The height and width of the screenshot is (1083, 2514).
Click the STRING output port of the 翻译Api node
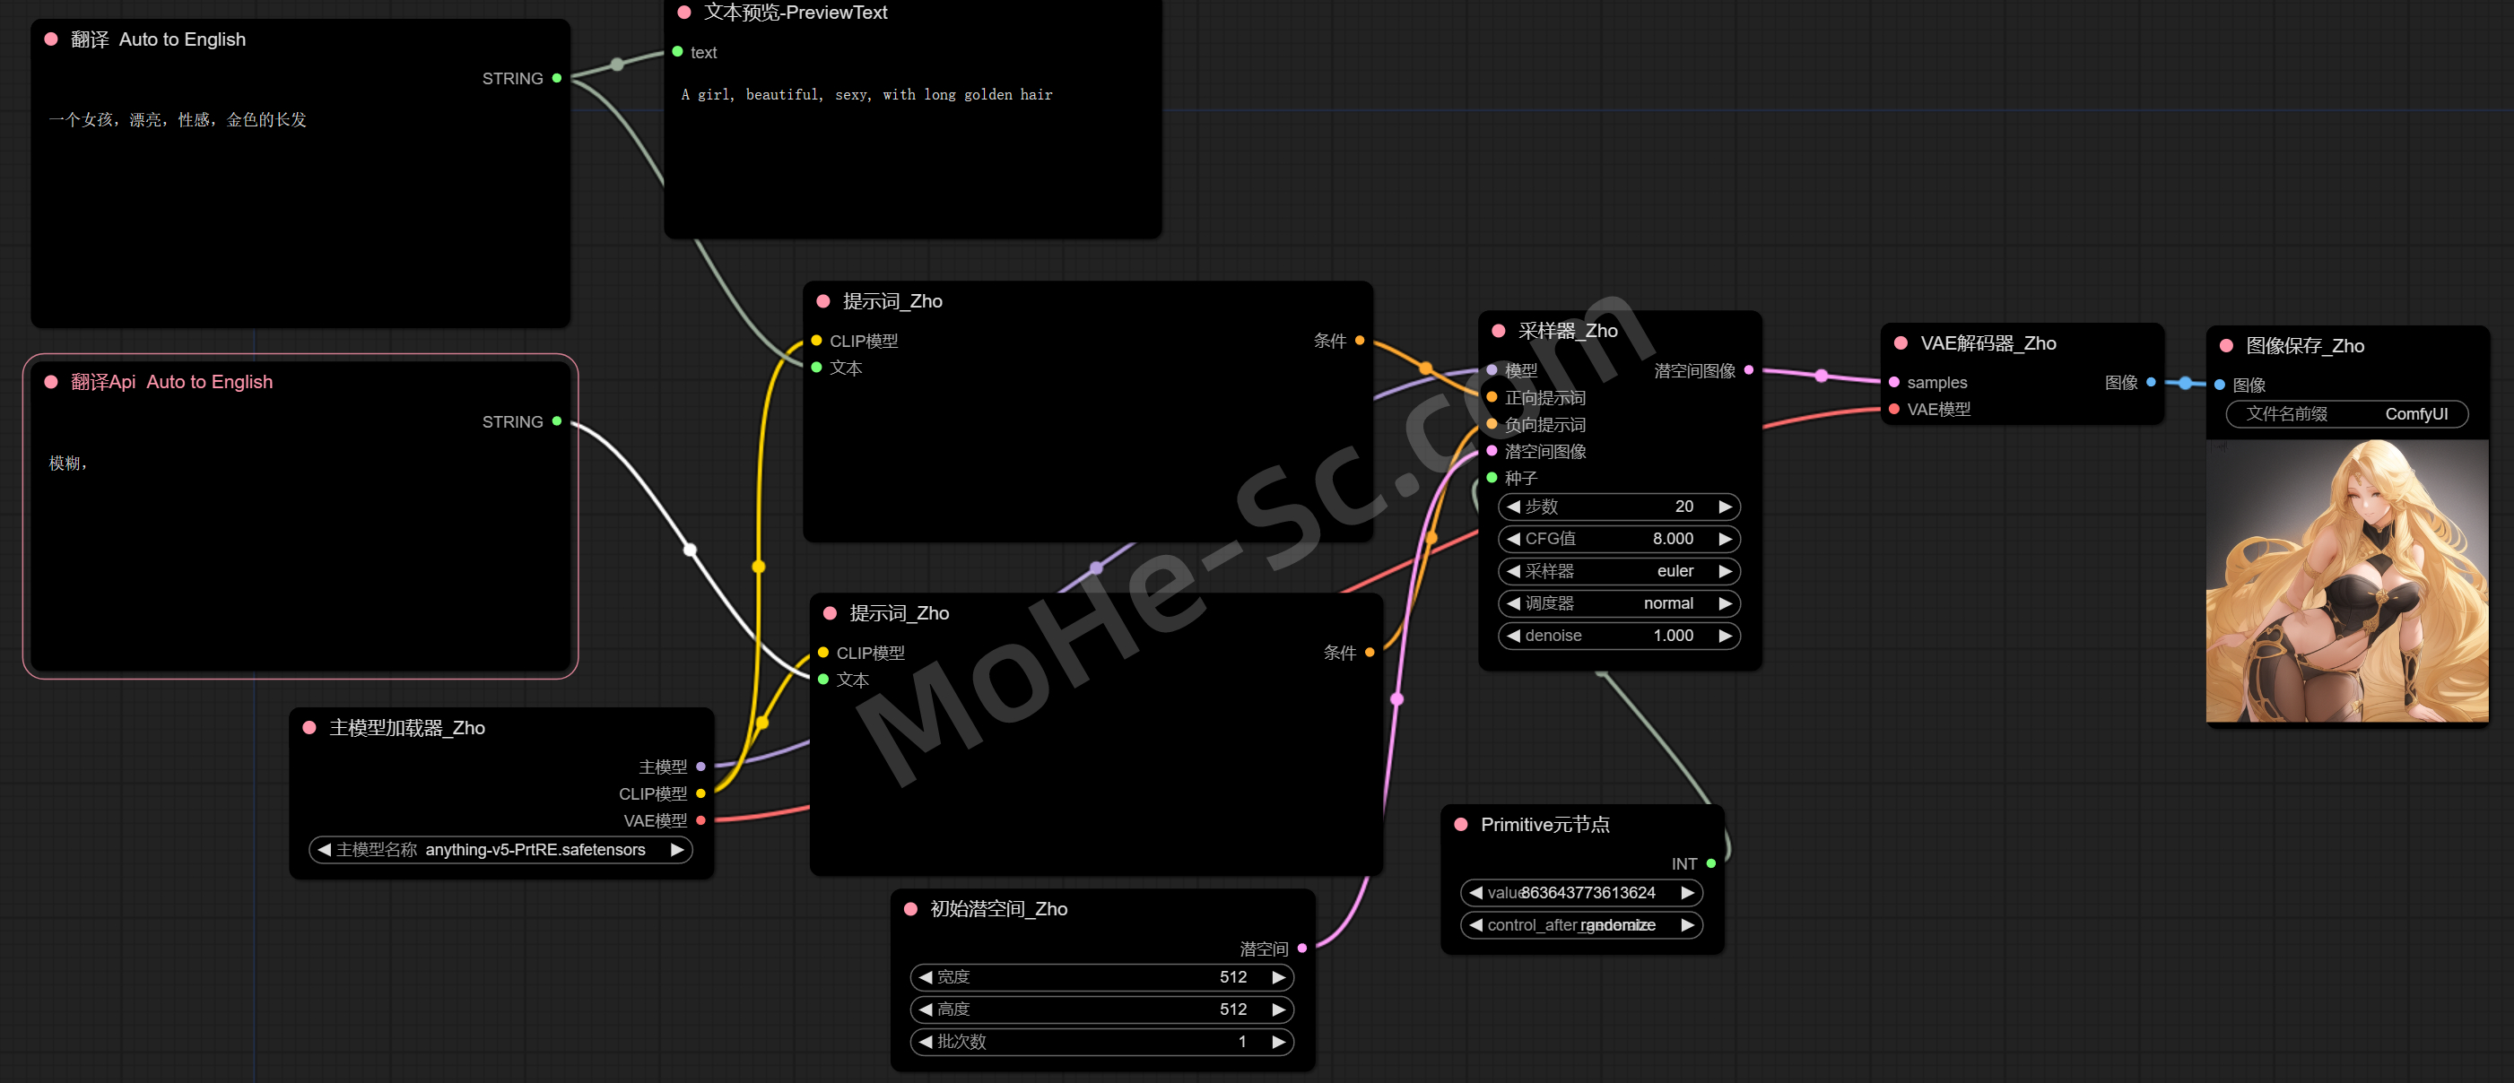(556, 421)
